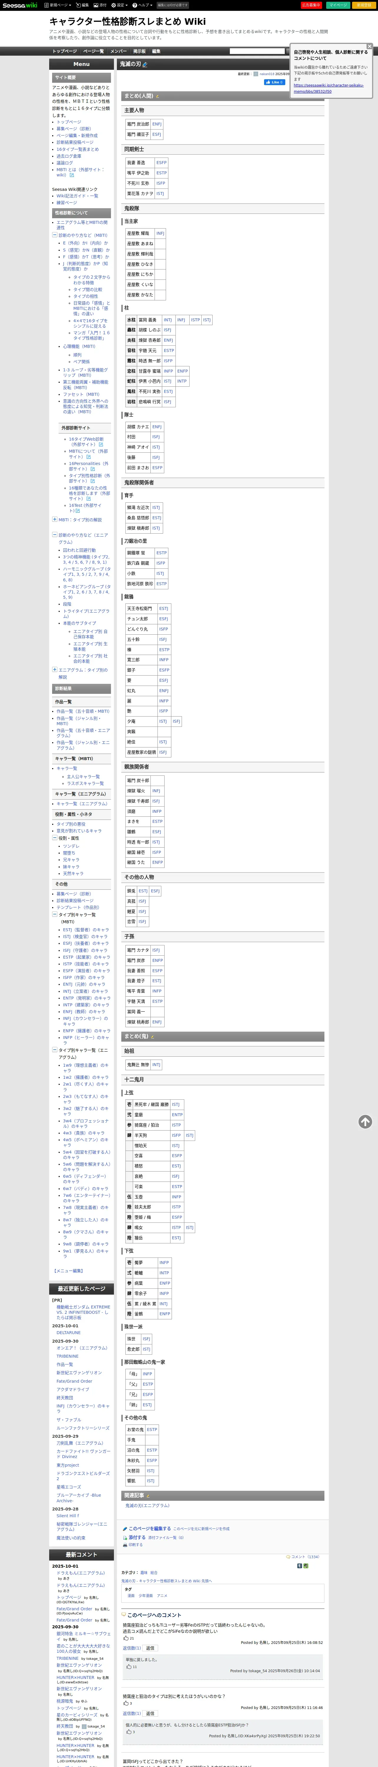Click the ISFP link for 時透 無一郎
The image size is (378, 1767).
click(168, 360)
